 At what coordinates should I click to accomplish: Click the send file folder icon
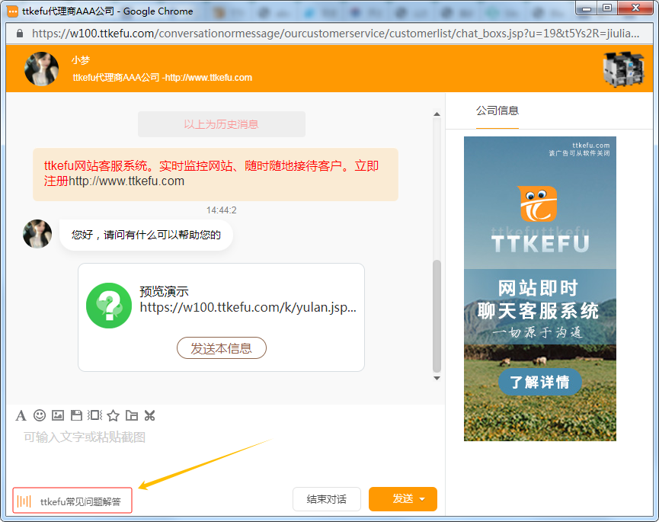132,415
